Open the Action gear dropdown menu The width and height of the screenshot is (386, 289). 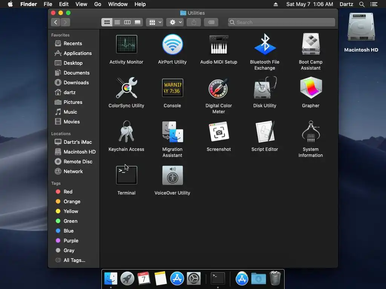click(x=175, y=22)
